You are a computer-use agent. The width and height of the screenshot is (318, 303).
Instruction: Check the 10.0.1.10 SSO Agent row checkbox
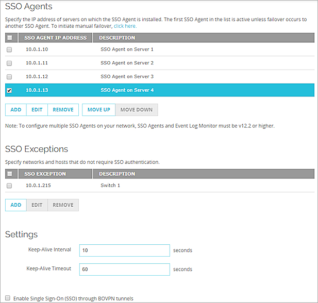(x=9, y=49)
